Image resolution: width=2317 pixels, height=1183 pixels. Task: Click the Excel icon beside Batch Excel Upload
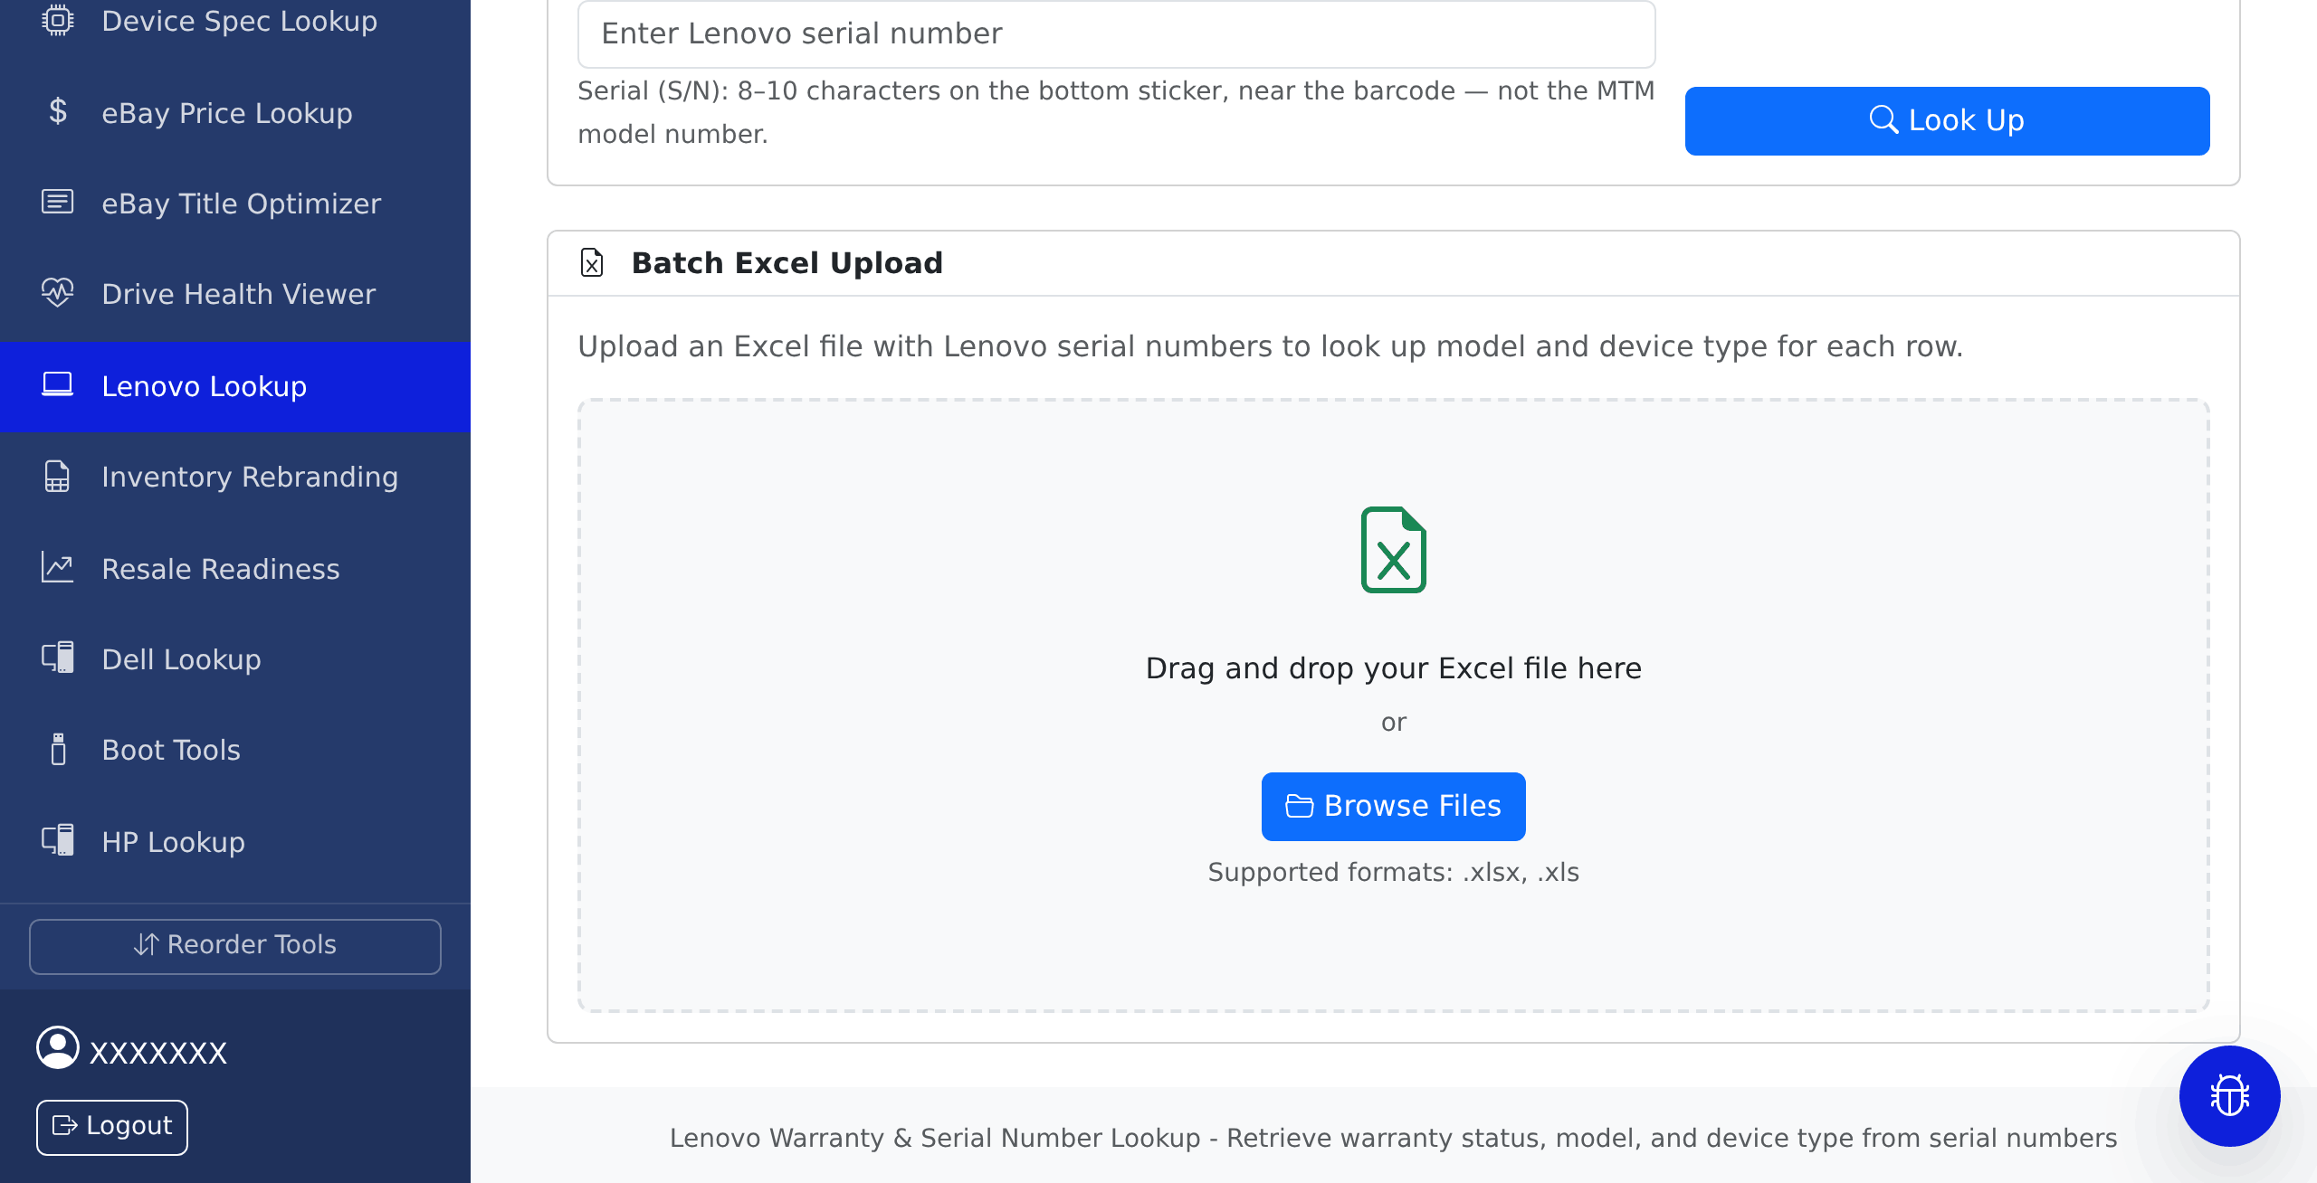pos(592,263)
